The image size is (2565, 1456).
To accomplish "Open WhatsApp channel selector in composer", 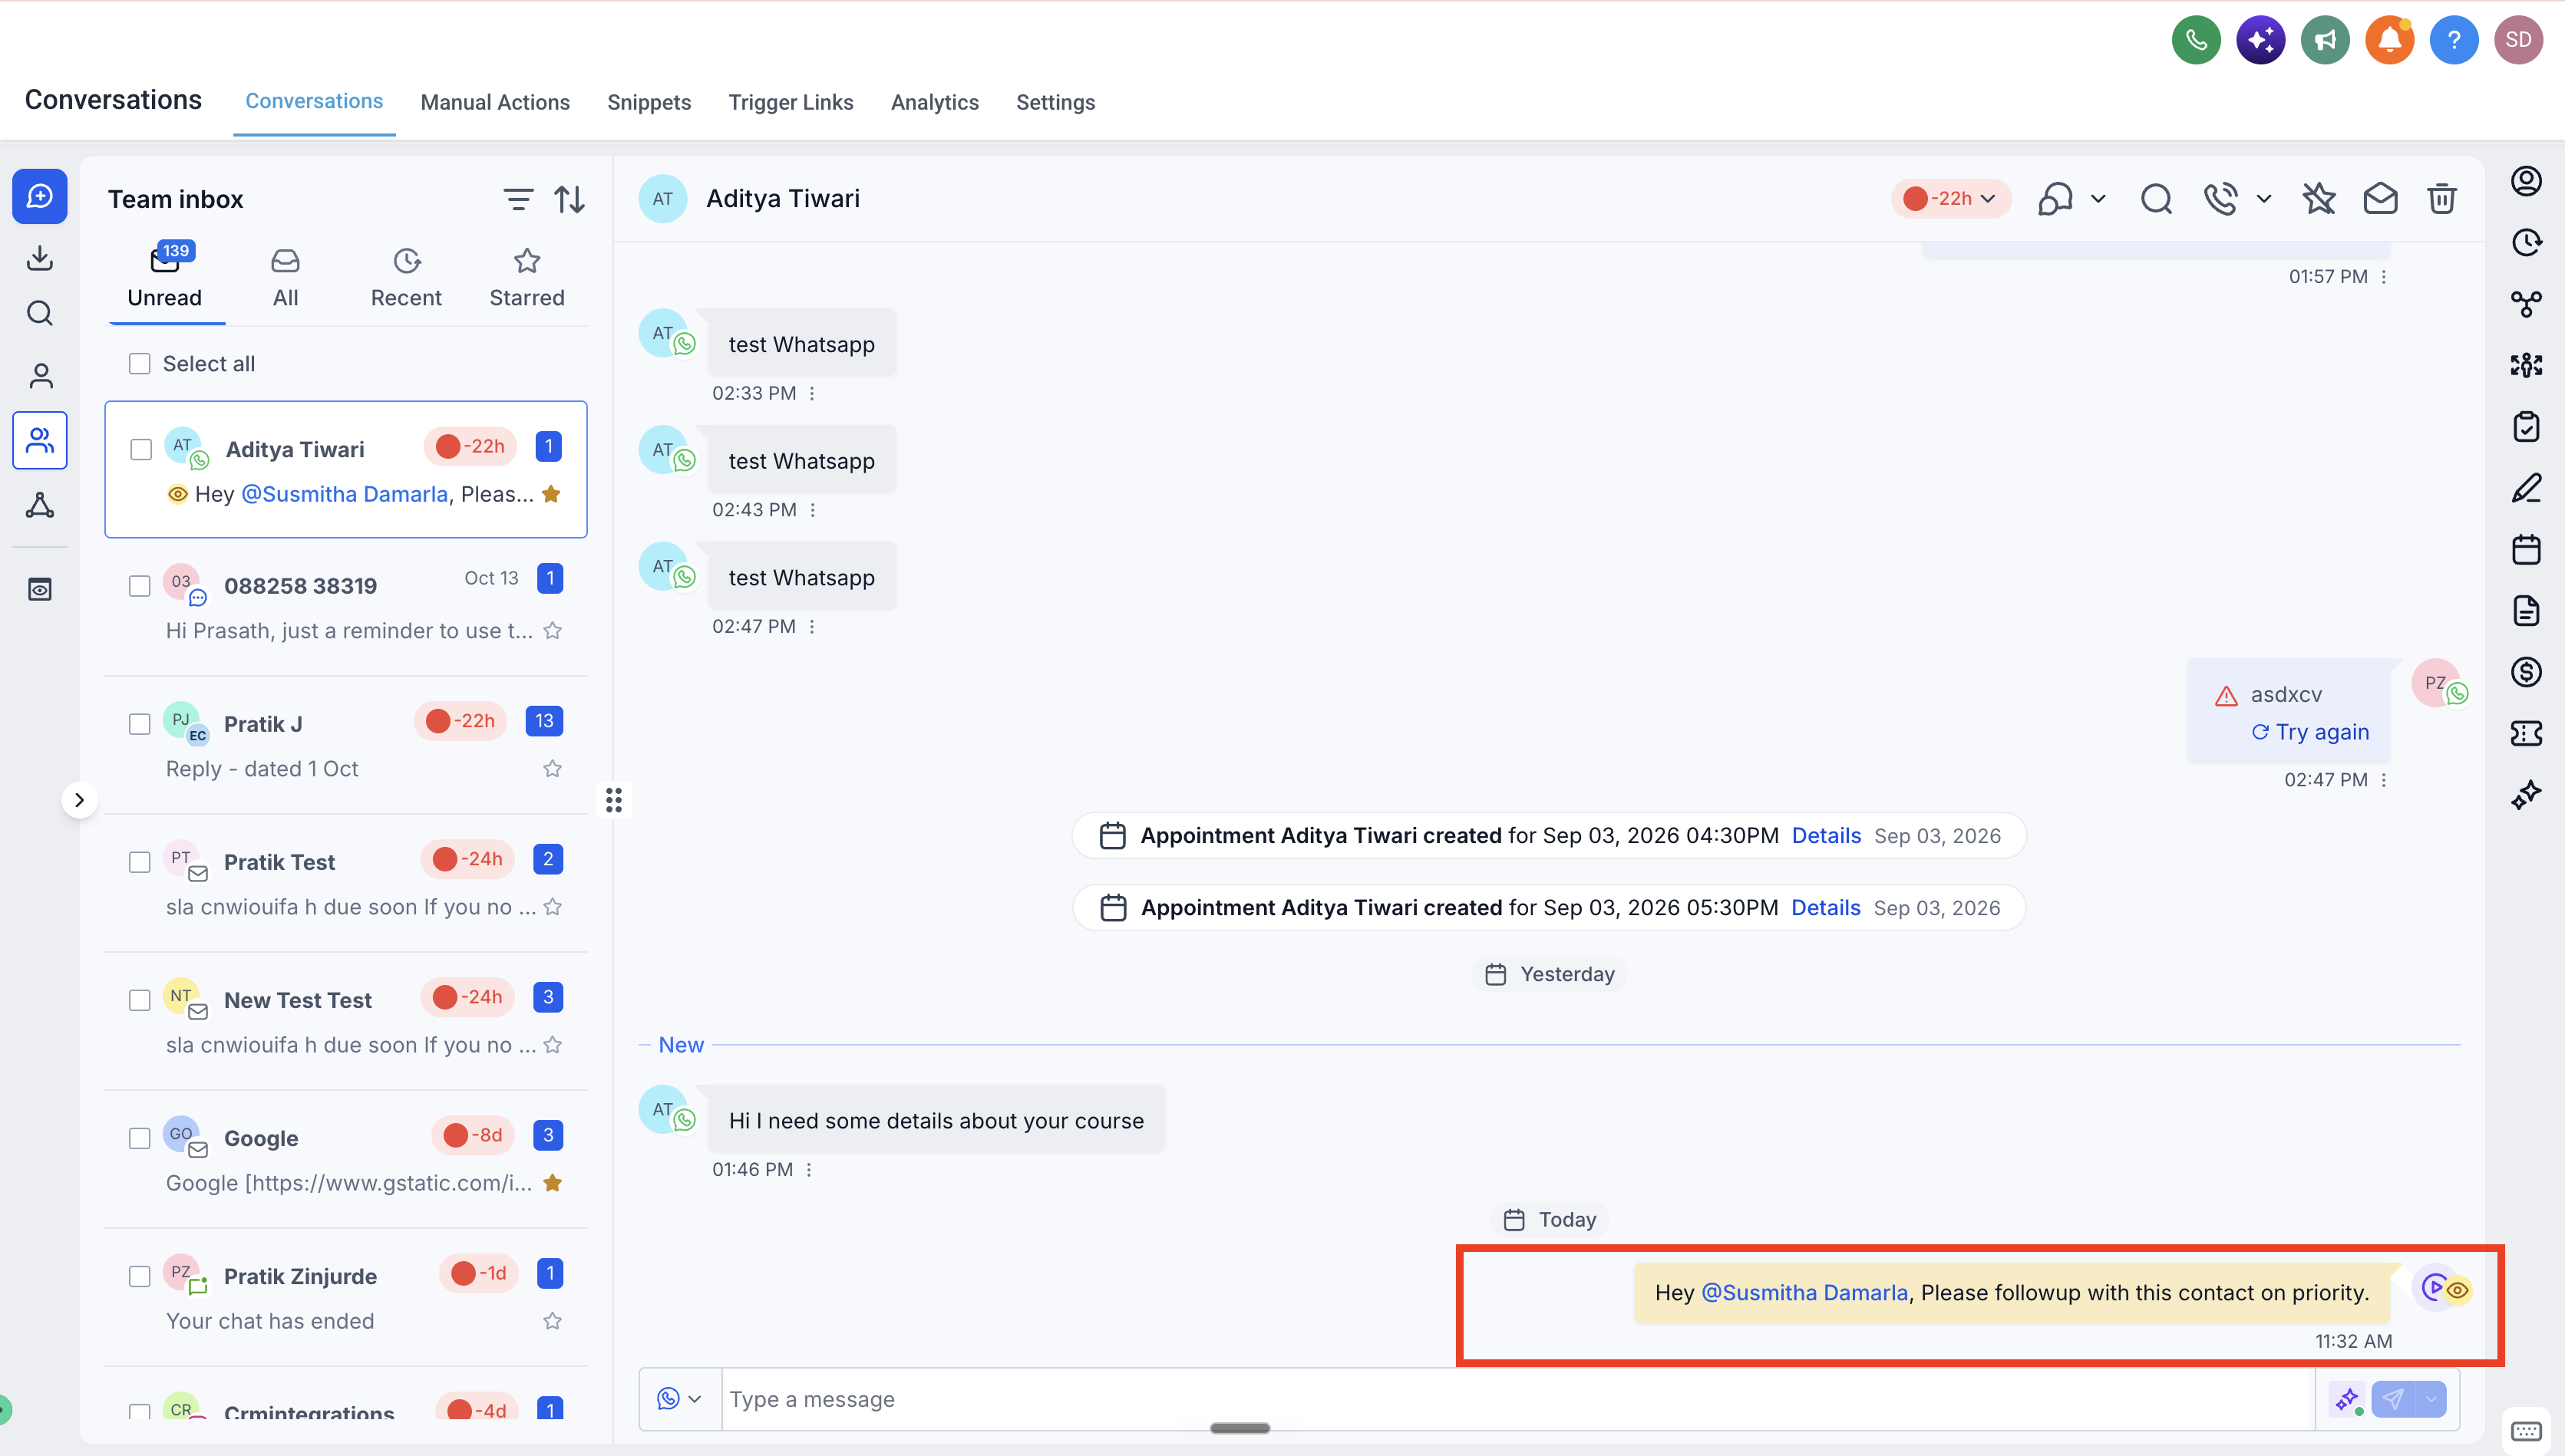I will point(679,1399).
